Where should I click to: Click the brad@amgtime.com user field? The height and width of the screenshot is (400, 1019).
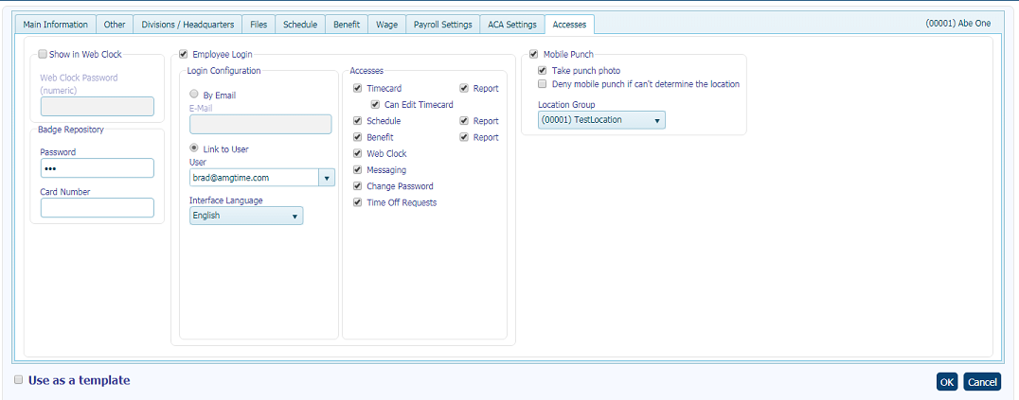pyautogui.click(x=254, y=177)
